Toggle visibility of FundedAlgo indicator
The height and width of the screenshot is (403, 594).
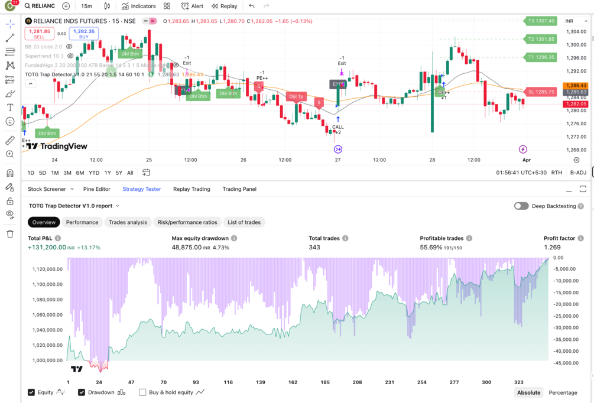point(176,65)
